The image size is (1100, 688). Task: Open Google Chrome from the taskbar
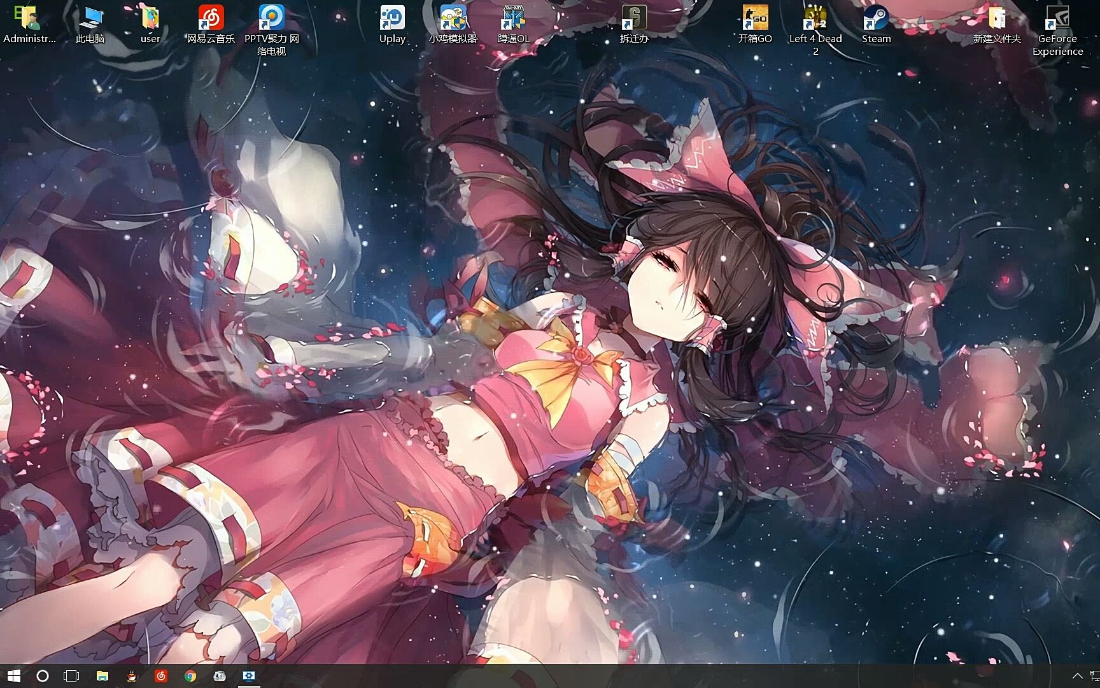pos(190,676)
